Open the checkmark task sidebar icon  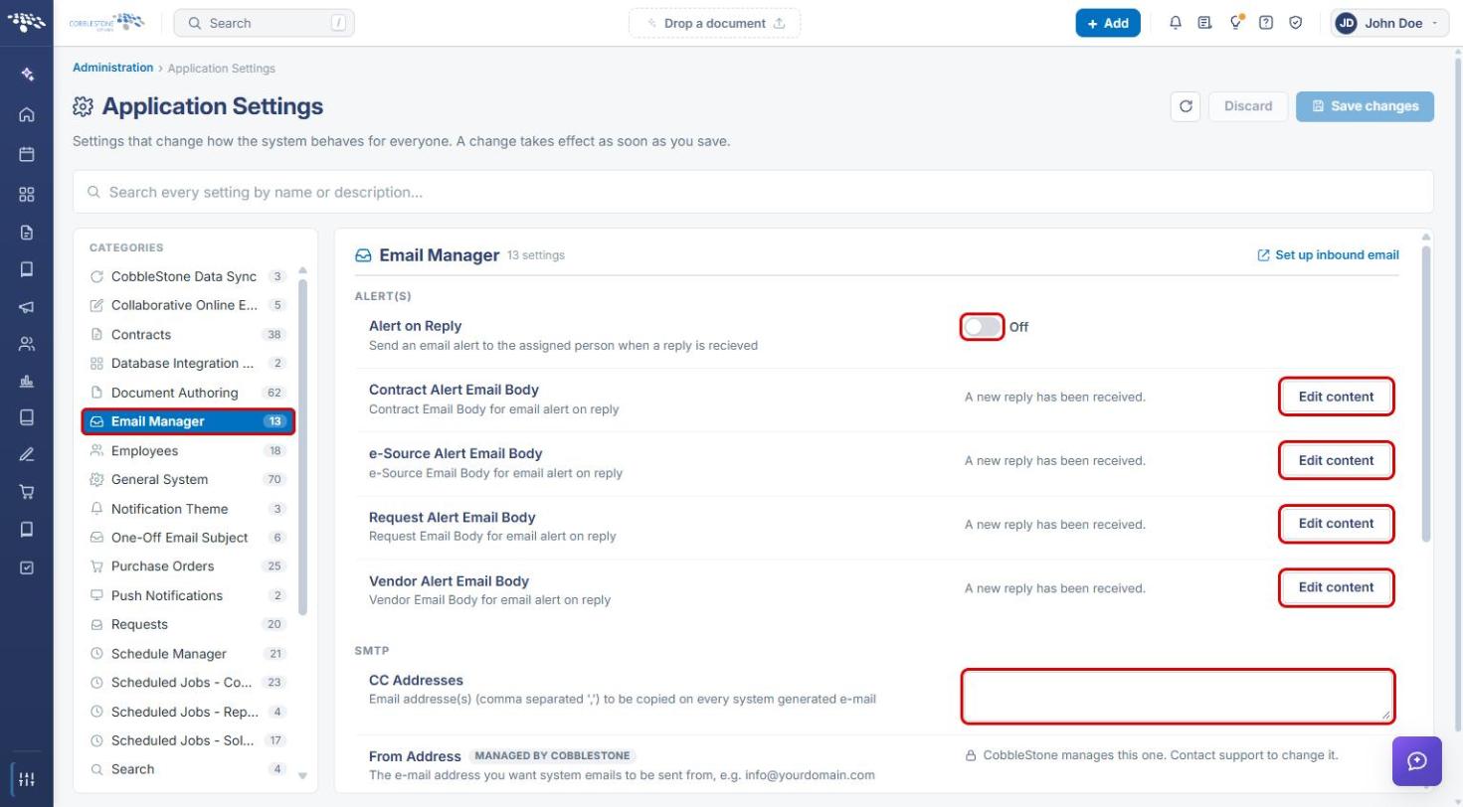tap(27, 567)
